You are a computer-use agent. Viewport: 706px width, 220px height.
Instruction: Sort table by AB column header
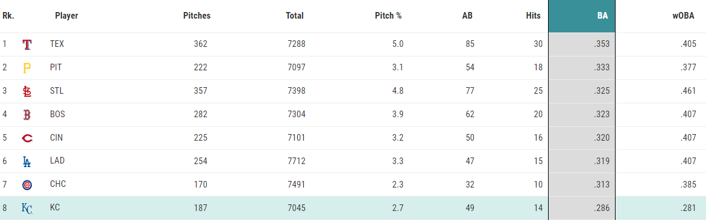[467, 16]
